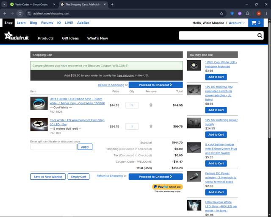Add 8 x AA battery holder to cart
The image size is (271, 217).
[216, 163]
